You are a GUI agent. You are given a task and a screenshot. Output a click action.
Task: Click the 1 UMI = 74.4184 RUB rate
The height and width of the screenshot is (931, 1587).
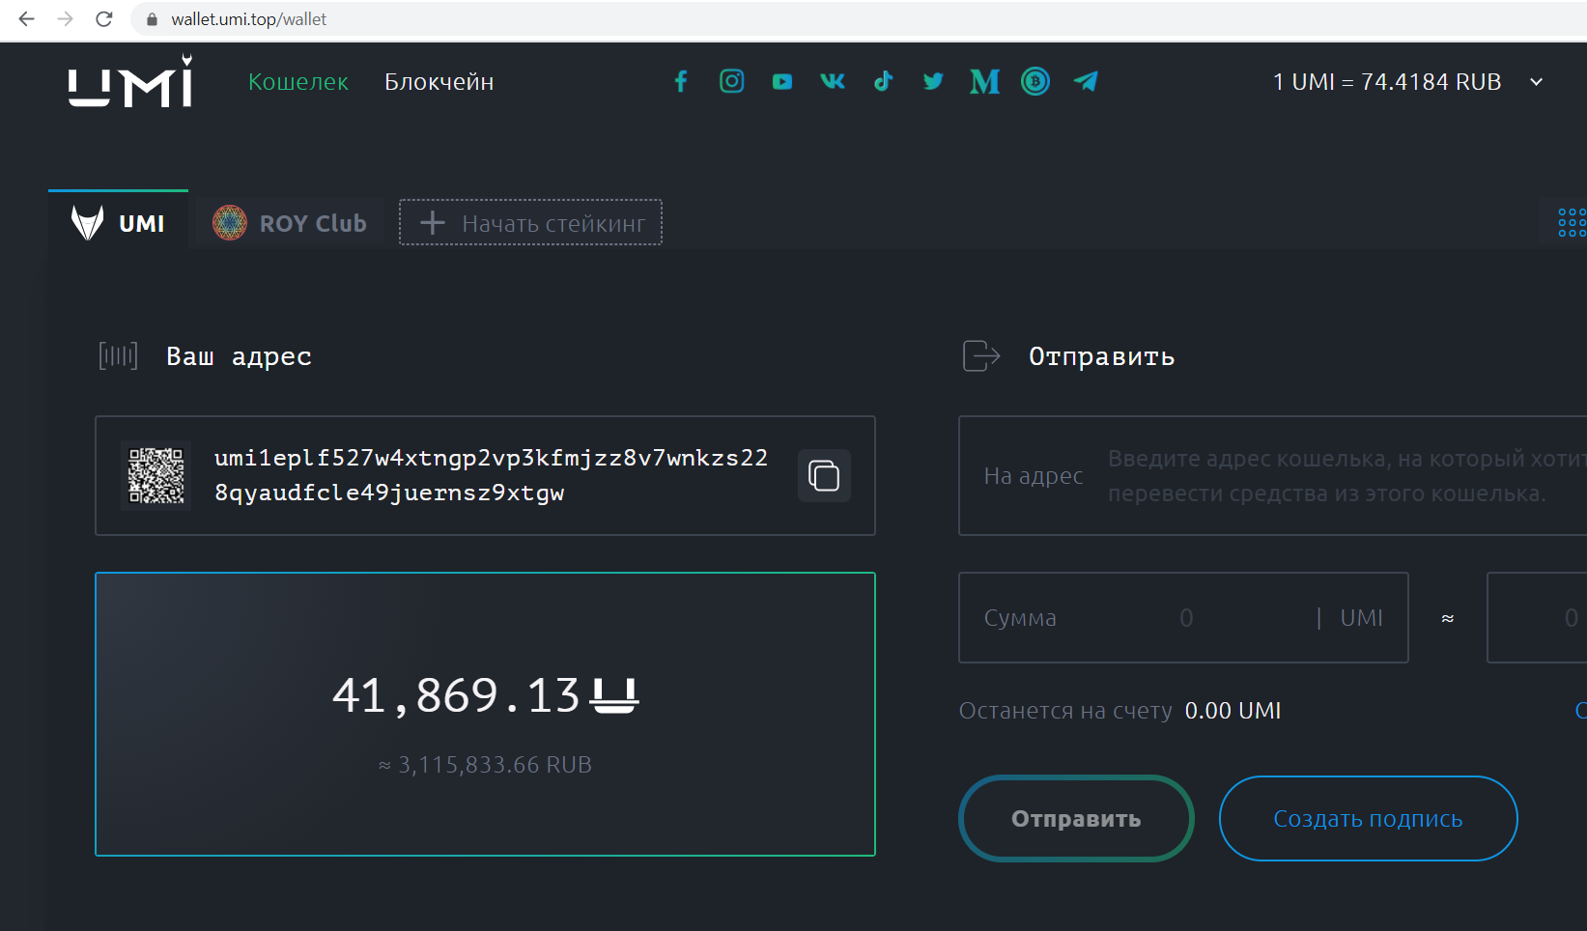(x=1387, y=82)
